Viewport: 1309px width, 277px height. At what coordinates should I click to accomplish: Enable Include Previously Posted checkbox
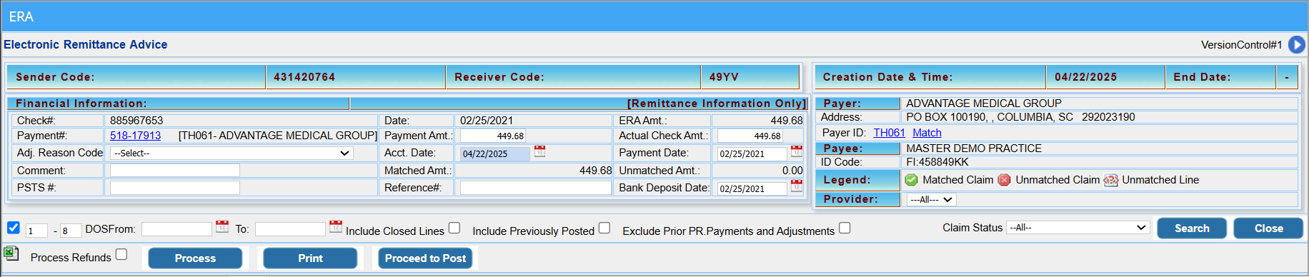pyautogui.click(x=604, y=228)
